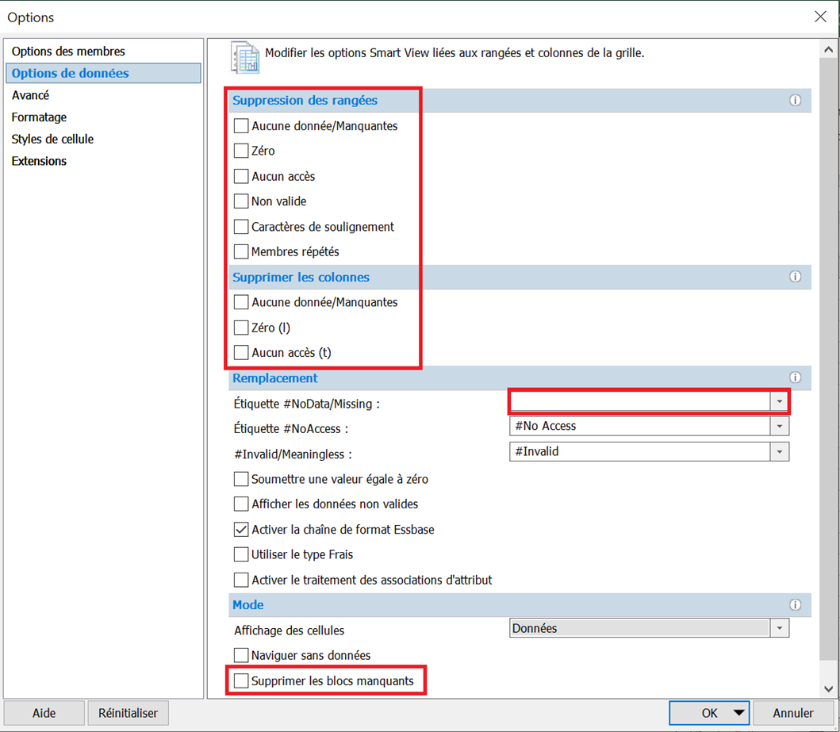Open the Étiquette #NoData/Missing dropdown
This screenshot has width=840, height=732.
[x=780, y=402]
